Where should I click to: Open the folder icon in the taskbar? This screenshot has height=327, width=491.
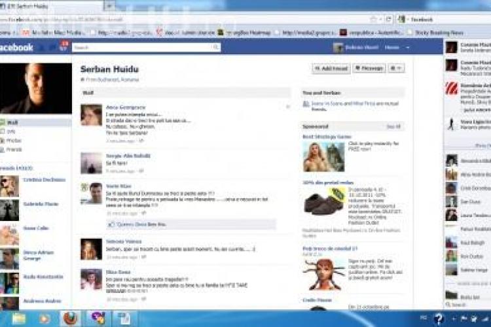click(19, 318)
